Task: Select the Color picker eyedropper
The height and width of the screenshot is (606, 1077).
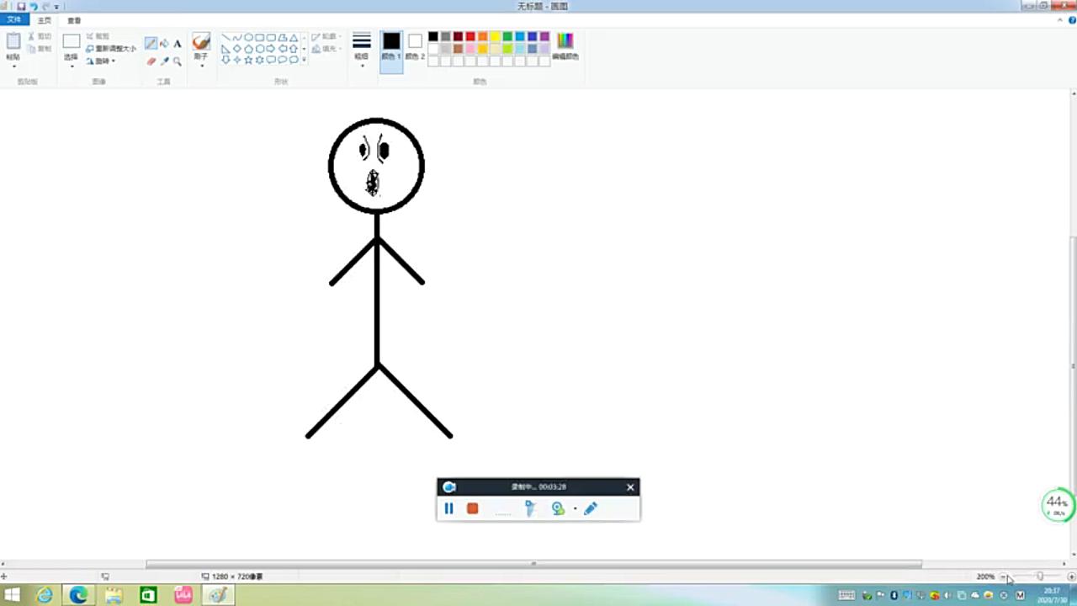Action: [164, 61]
